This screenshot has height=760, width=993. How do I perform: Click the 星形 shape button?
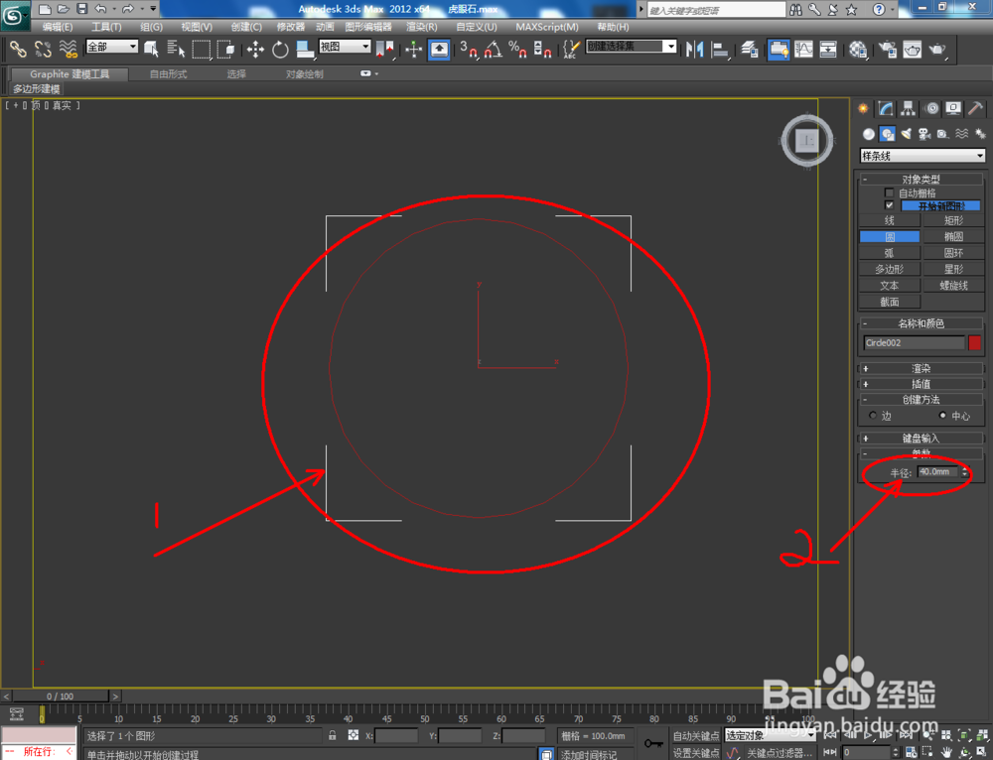click(953, 269)
